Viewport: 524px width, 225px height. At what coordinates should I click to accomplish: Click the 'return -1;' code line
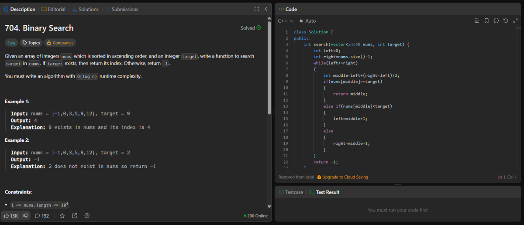[326, 162]
